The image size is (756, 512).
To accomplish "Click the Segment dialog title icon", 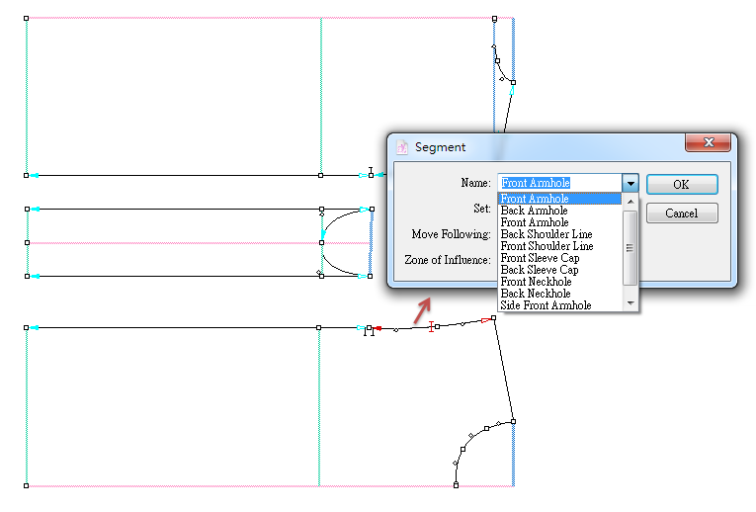I will click(402, 147).
